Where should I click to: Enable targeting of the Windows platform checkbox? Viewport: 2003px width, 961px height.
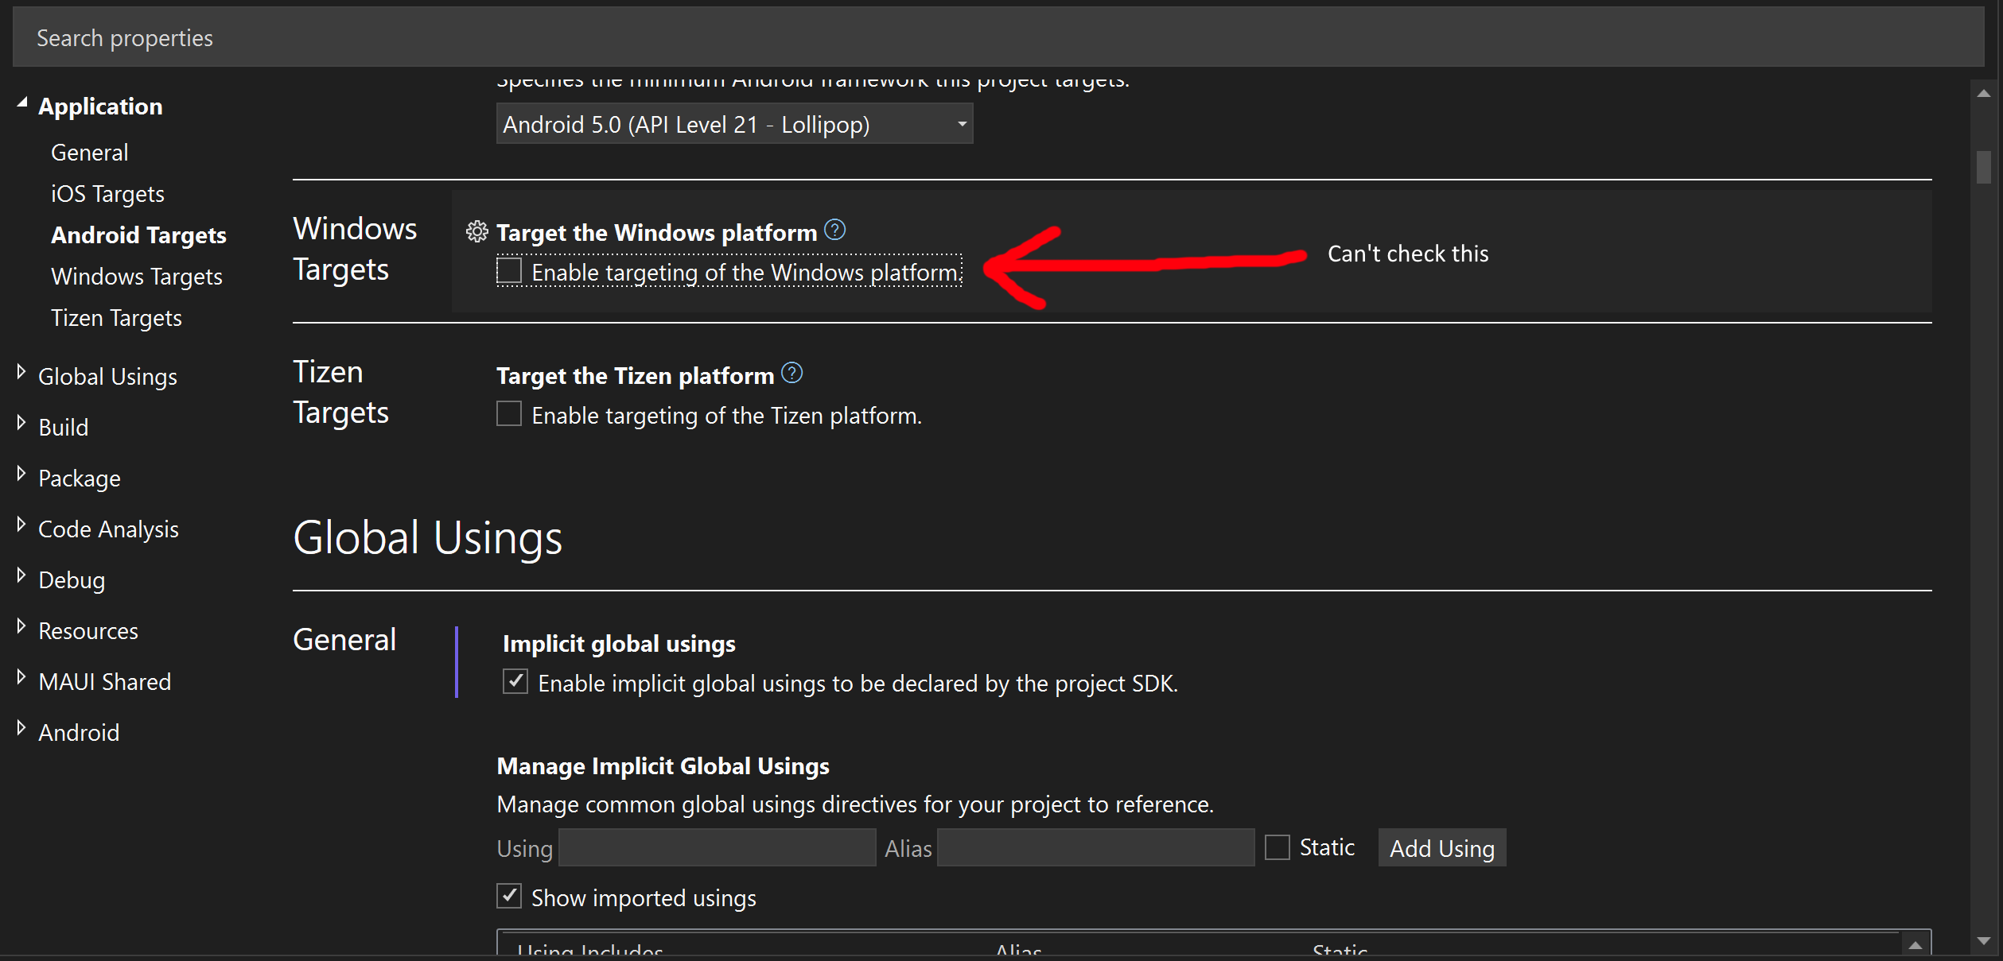[509, 270]
